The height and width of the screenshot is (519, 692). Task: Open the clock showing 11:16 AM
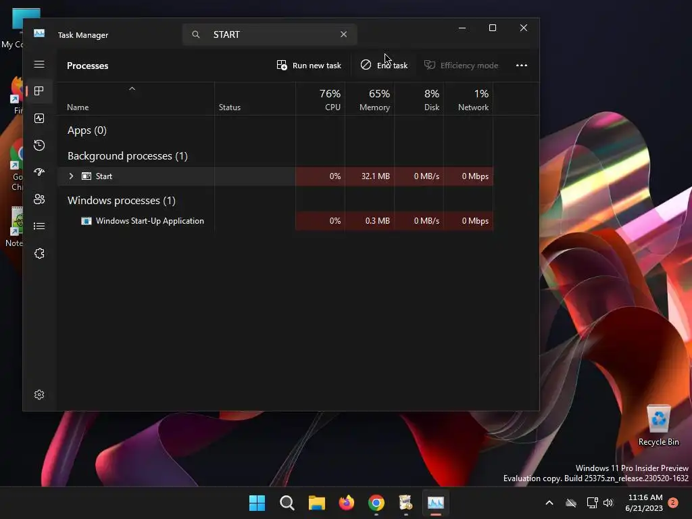pyautogui.click(x=644, y=503)
